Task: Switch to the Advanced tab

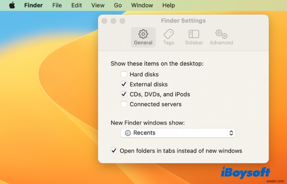Action: [x=221, y=37]
